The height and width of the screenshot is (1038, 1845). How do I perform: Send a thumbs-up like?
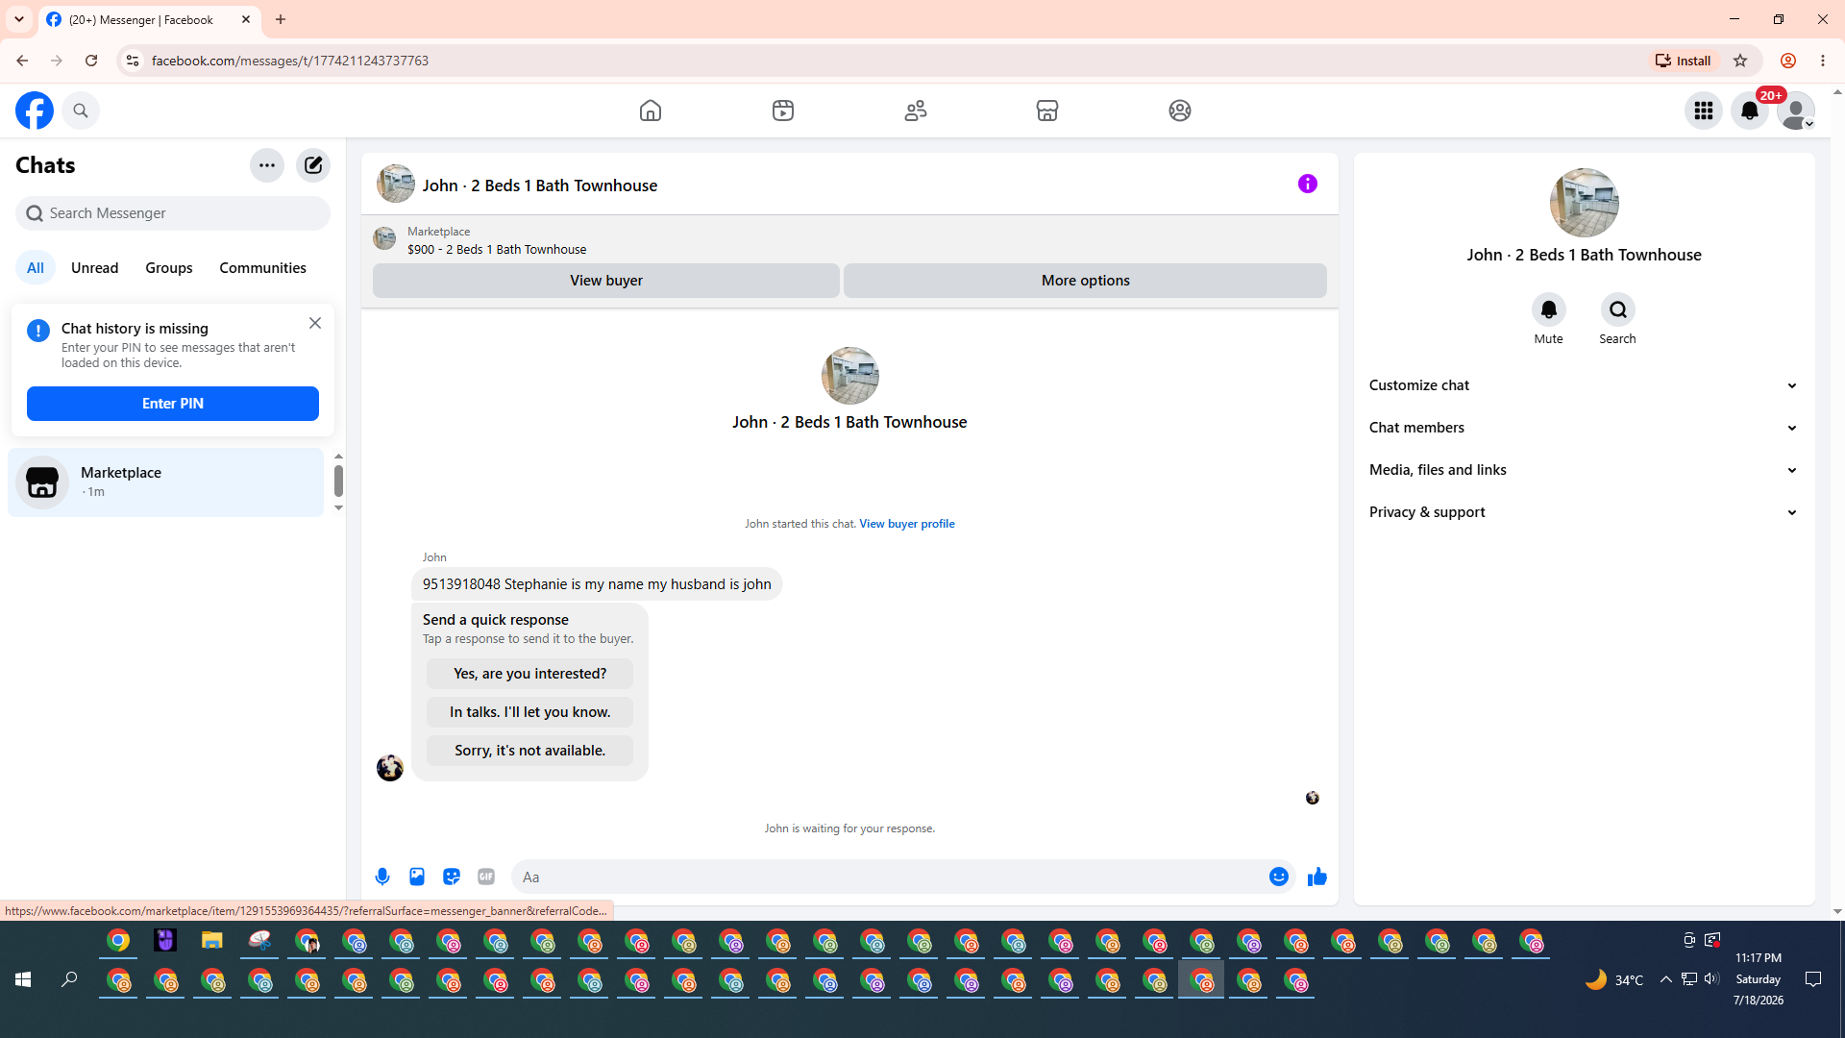click(1317, 877)
